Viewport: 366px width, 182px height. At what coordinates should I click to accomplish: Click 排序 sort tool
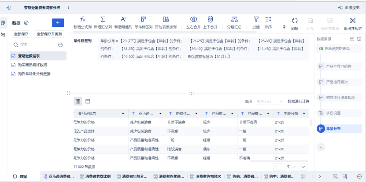point(268,23)
